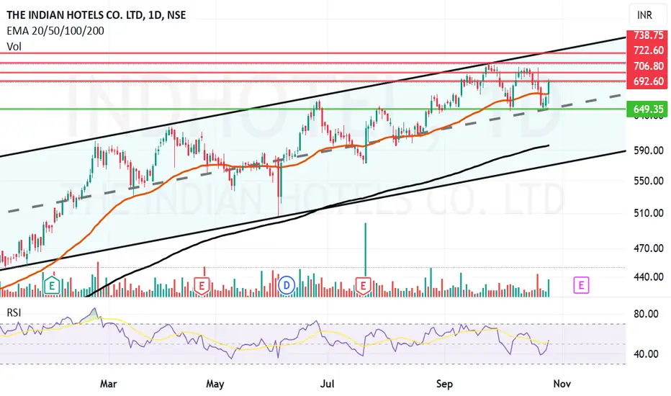Select the green 649.35 price label
The width and height of the screenshot is (671, 396).
(648, 109)
